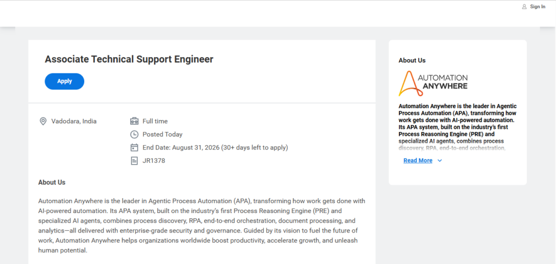The height and width of the screenshot is (264, 556).
Task: Click the briefcase icon beside Full time
Action: 134,121
